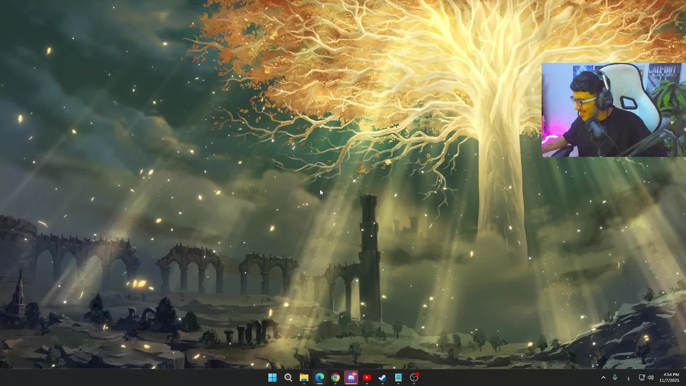Screen dimensions: 686x386
Task: Open Google Chrome from the taskbar
Action: (x=335, y=377)
